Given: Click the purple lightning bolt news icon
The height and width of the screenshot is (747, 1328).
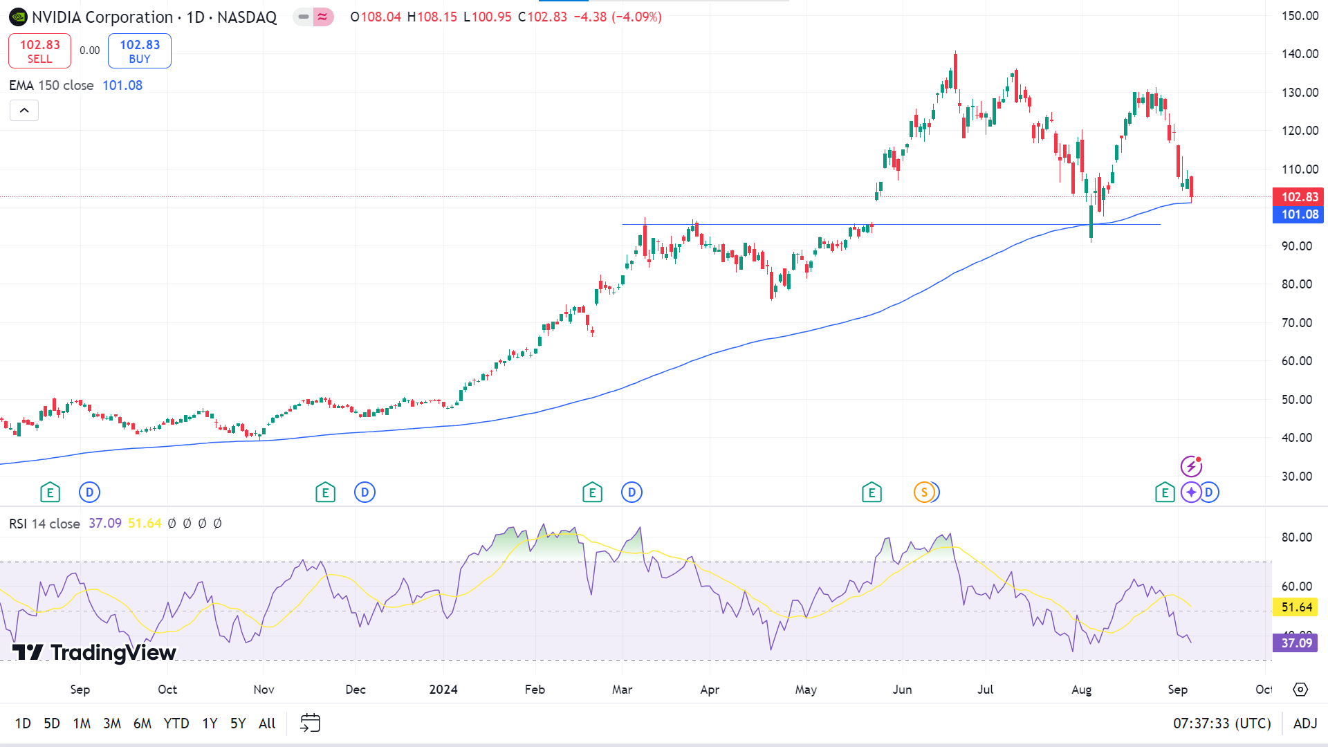Looking at the screenshot, I should pos(1191,466).
